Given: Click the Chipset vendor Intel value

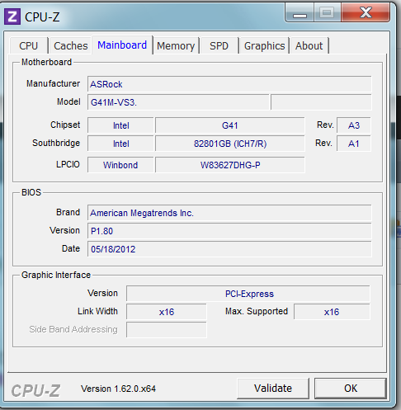Looking at the screenshot, I should pos(120,125).
